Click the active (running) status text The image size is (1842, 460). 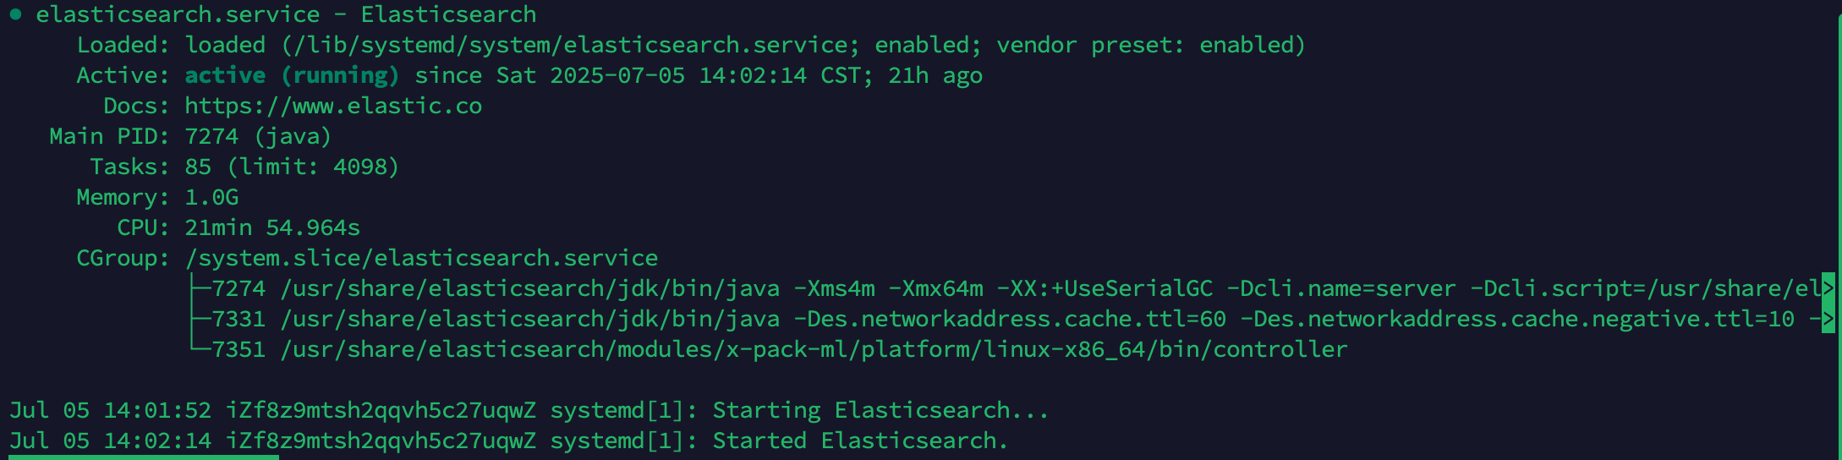click(x=292, y=75)
